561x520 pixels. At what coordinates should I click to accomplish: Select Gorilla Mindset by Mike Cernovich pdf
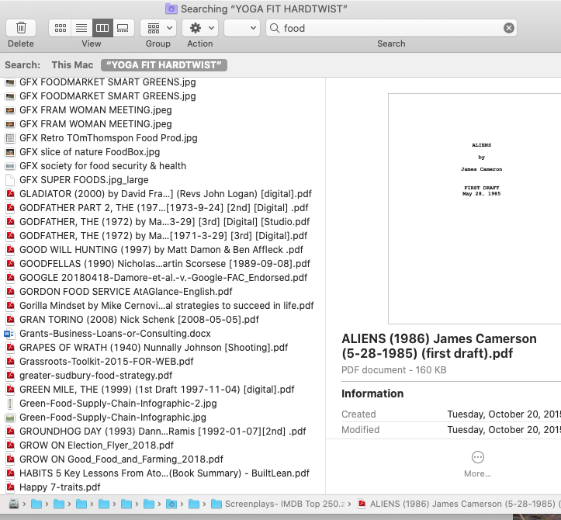click(166, 305)
